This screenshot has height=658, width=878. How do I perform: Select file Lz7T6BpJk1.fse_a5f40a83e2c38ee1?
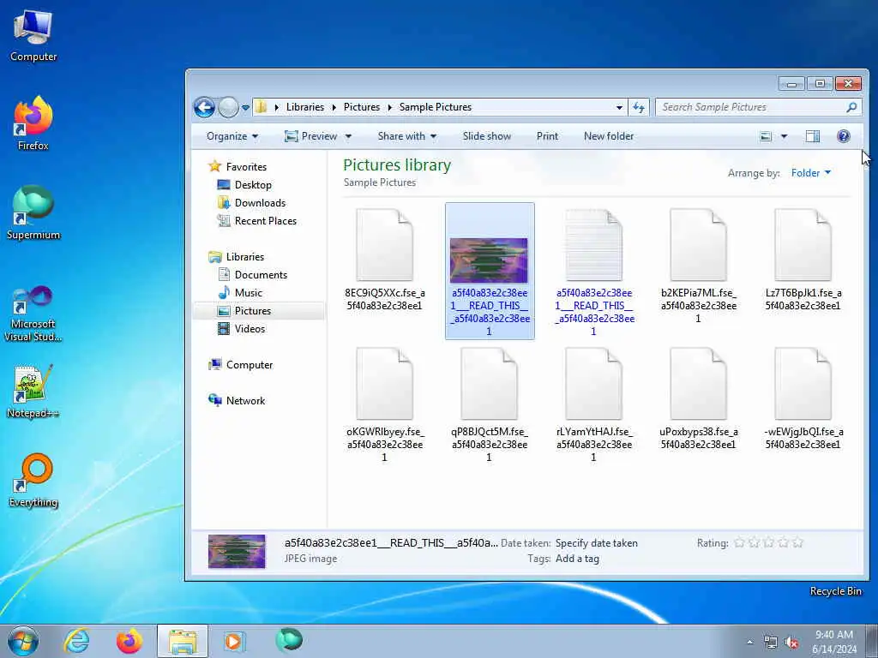point(803,260)
